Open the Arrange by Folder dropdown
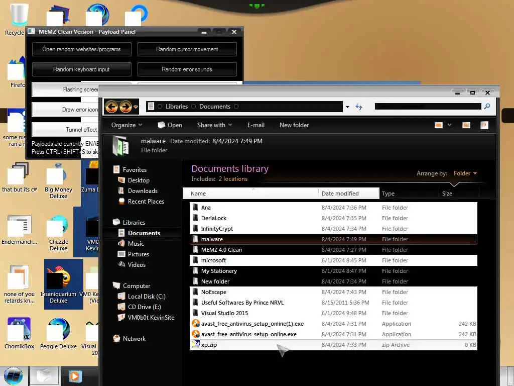514x386 pixels. (465, 173)
